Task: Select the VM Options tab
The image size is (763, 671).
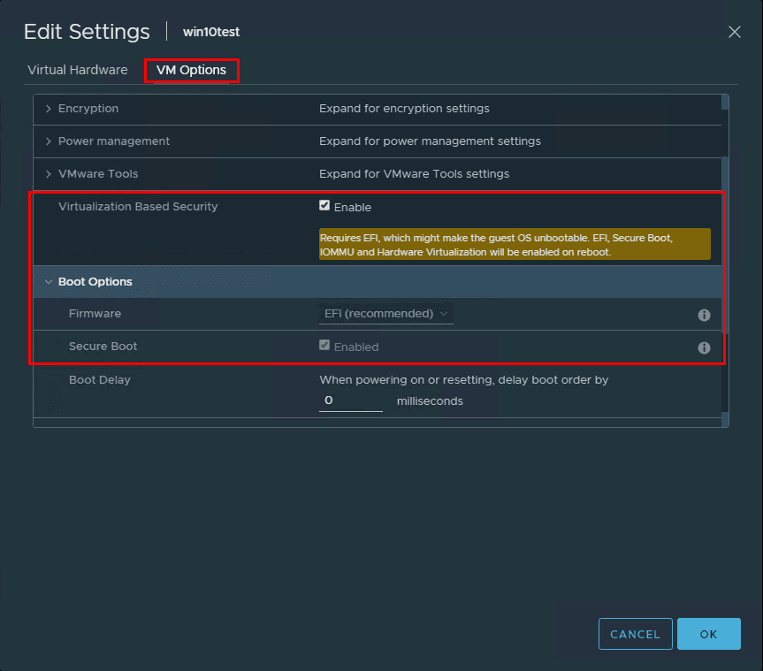Action: 191,70
